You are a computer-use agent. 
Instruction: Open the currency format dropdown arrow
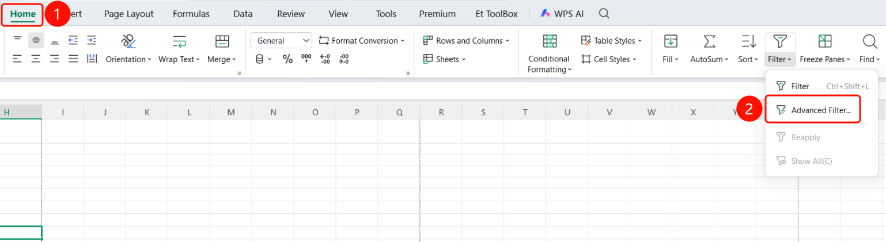(270, 59)
